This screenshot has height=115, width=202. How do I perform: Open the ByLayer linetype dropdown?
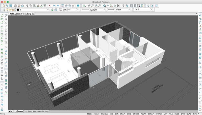pos(104,10)
